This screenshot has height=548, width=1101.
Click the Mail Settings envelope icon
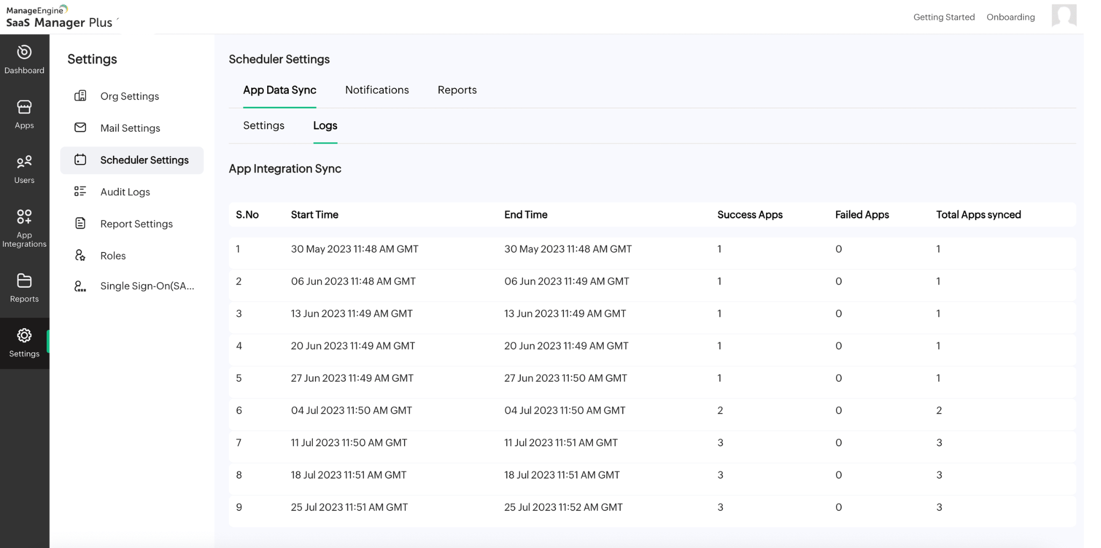tap(80, 127)
